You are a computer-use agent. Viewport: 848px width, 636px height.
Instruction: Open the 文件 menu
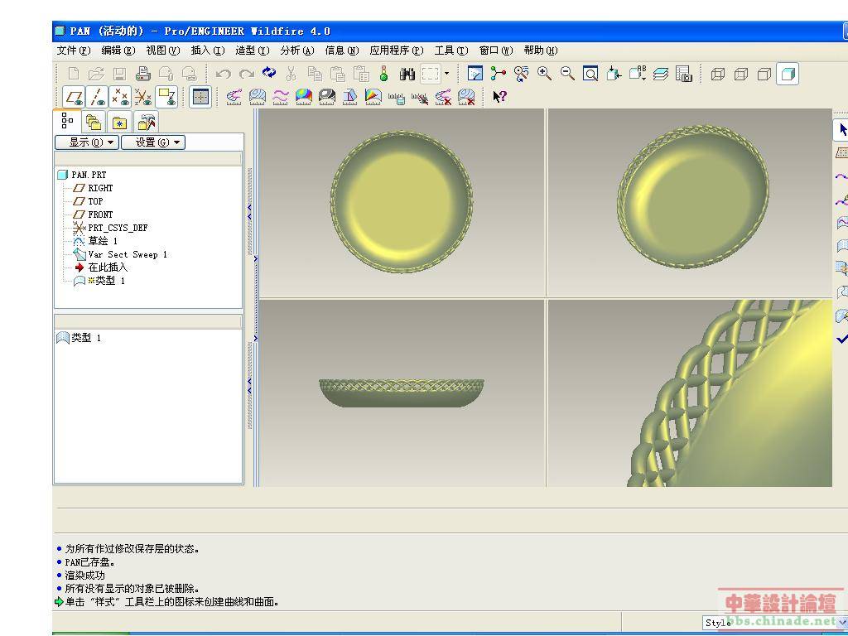(x=74, y=51)
